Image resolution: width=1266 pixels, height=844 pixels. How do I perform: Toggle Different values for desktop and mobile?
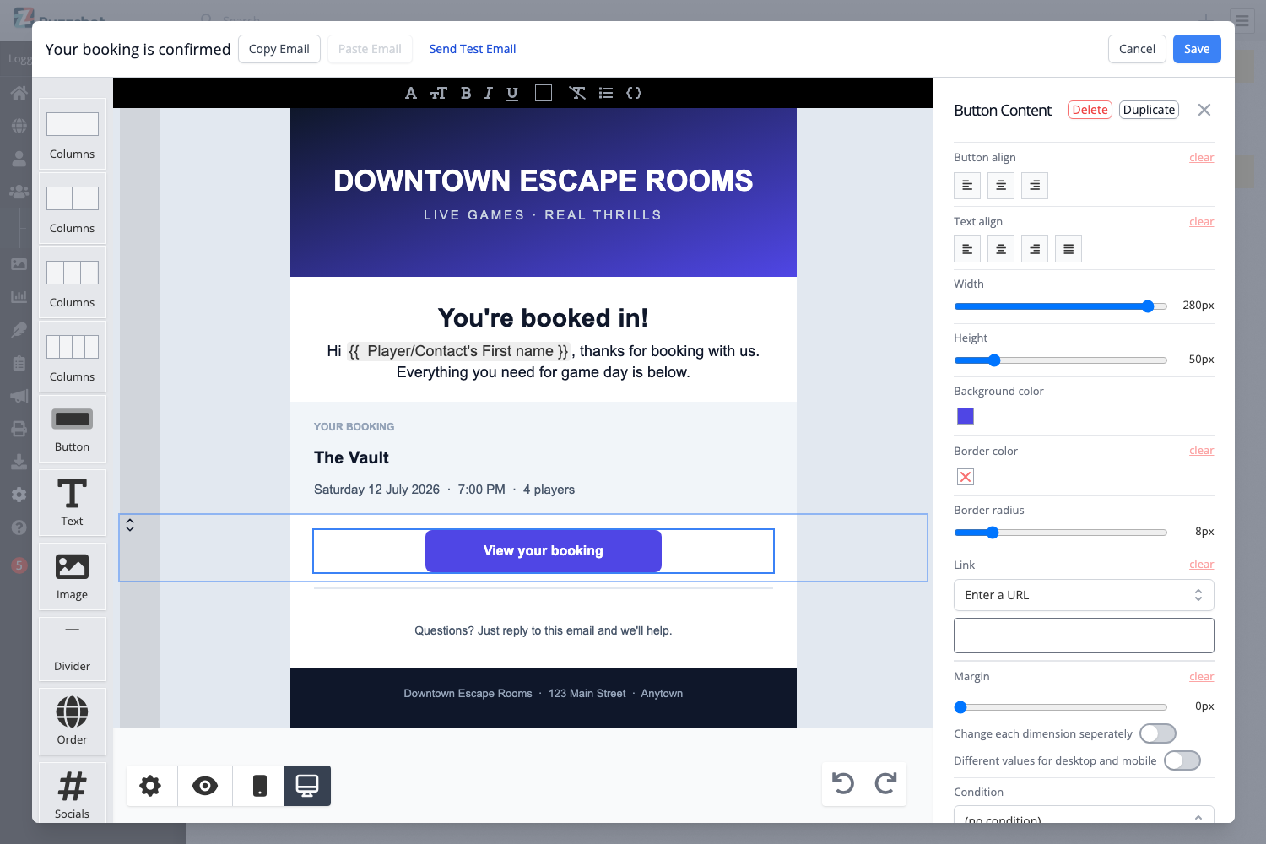1182,760
